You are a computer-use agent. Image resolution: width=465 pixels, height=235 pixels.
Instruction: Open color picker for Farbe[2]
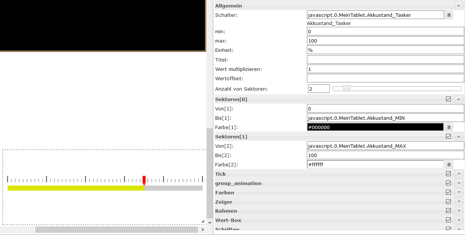[449, 164]
